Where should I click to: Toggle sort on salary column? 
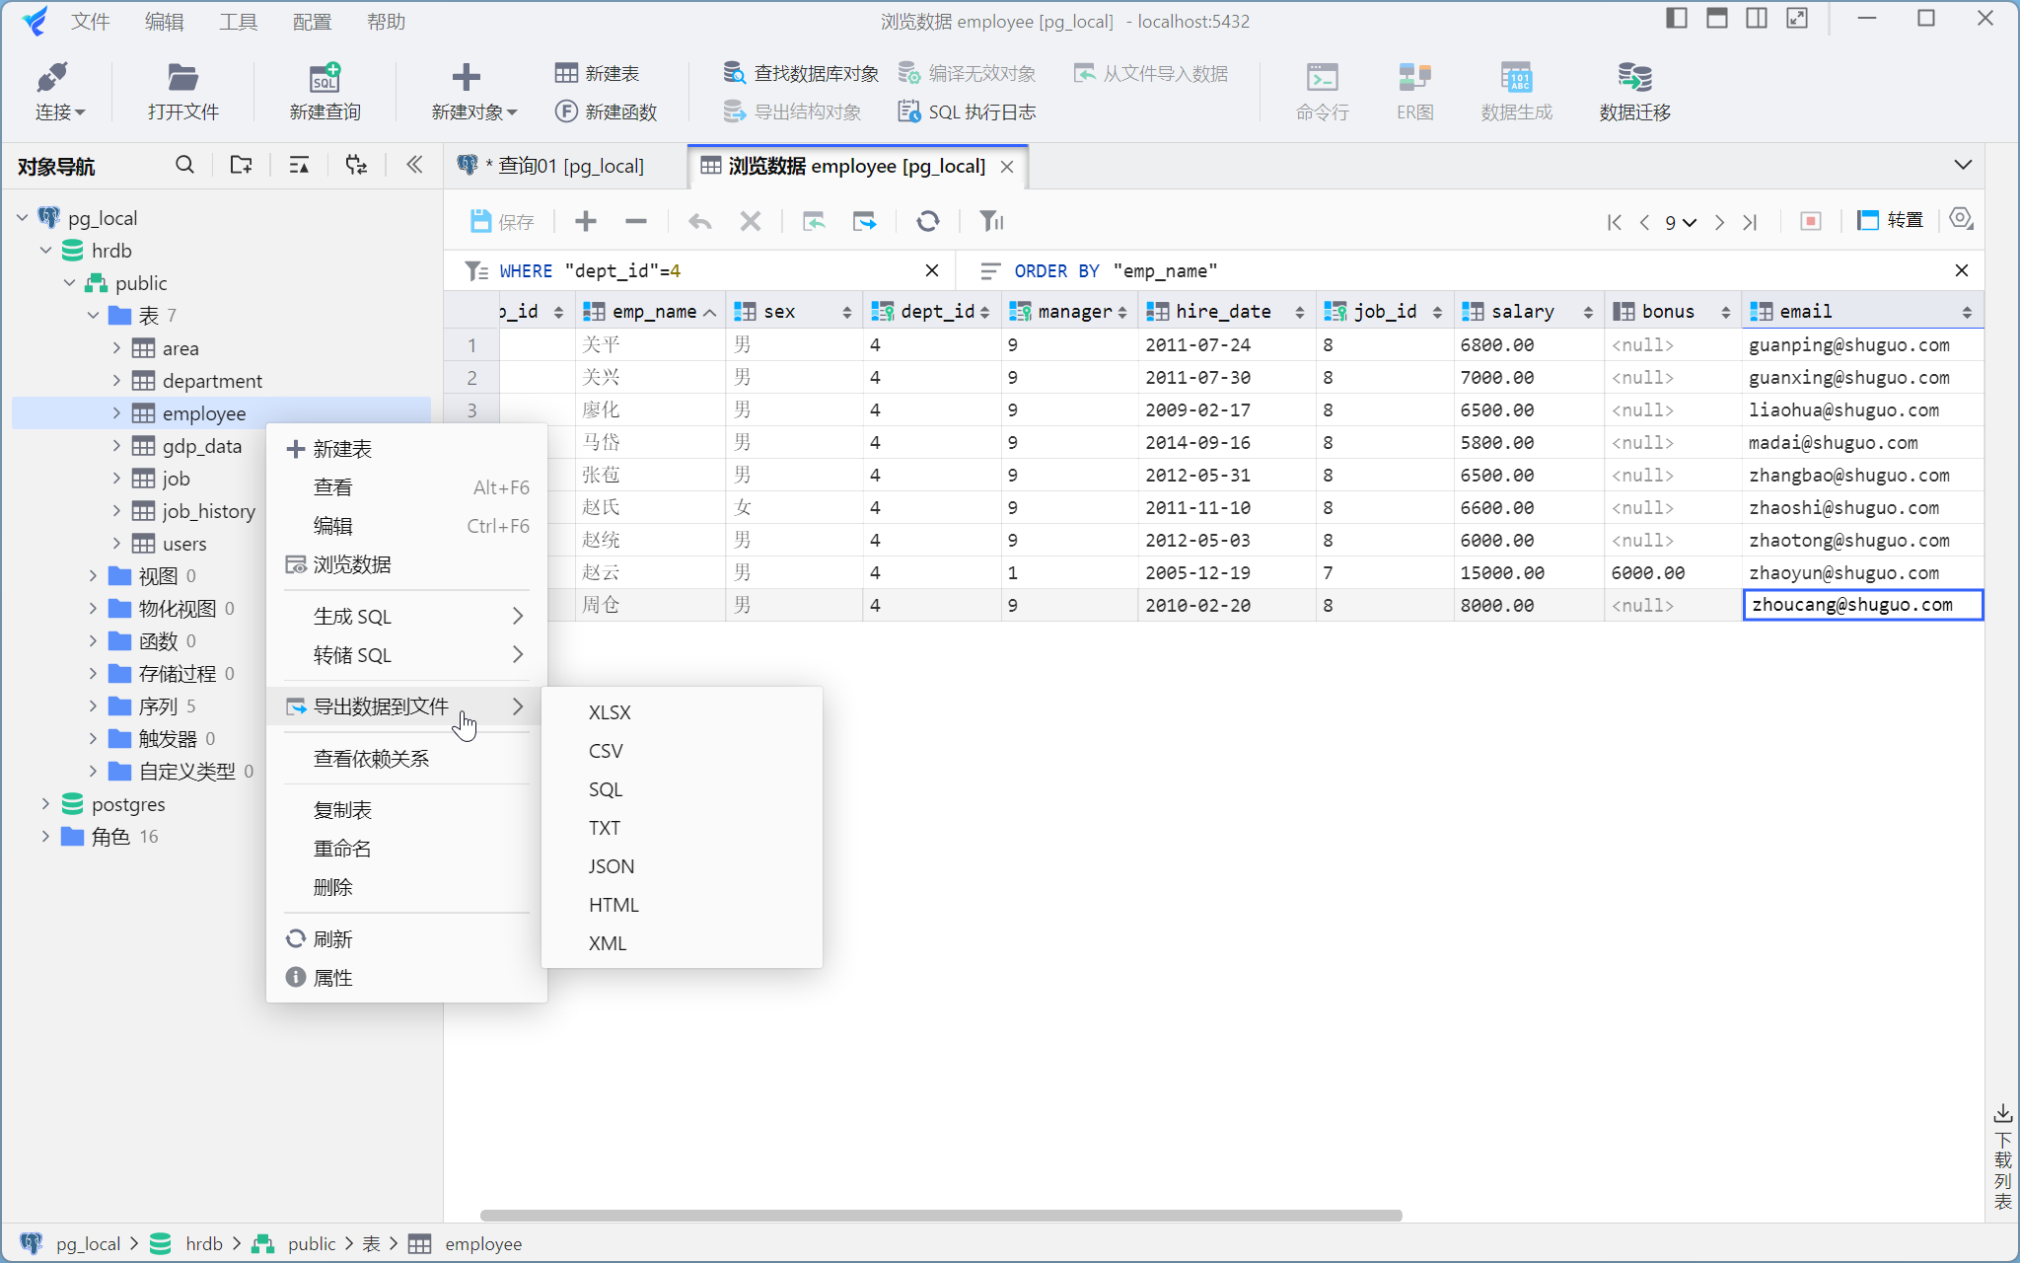pyautogui.click(x=1588, y=312)
